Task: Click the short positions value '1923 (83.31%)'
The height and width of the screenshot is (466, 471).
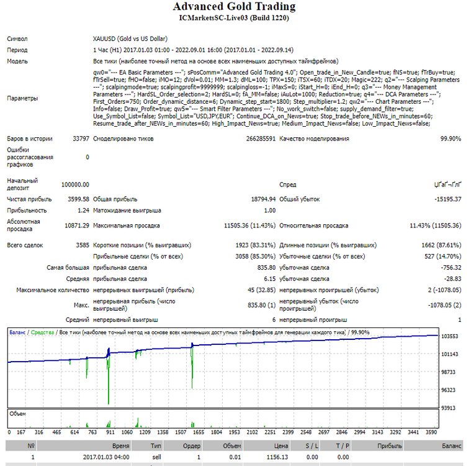Action: coord(255,245)
